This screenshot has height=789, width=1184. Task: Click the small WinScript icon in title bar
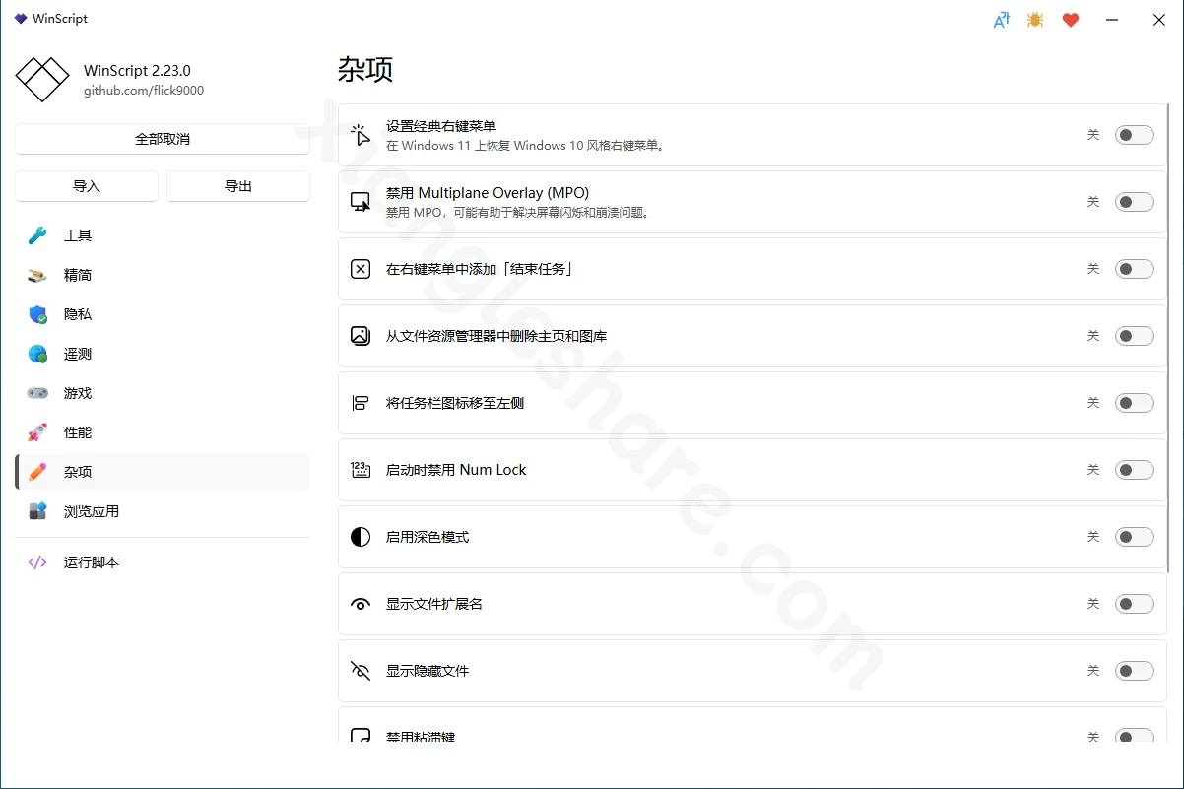pos(21,18)
